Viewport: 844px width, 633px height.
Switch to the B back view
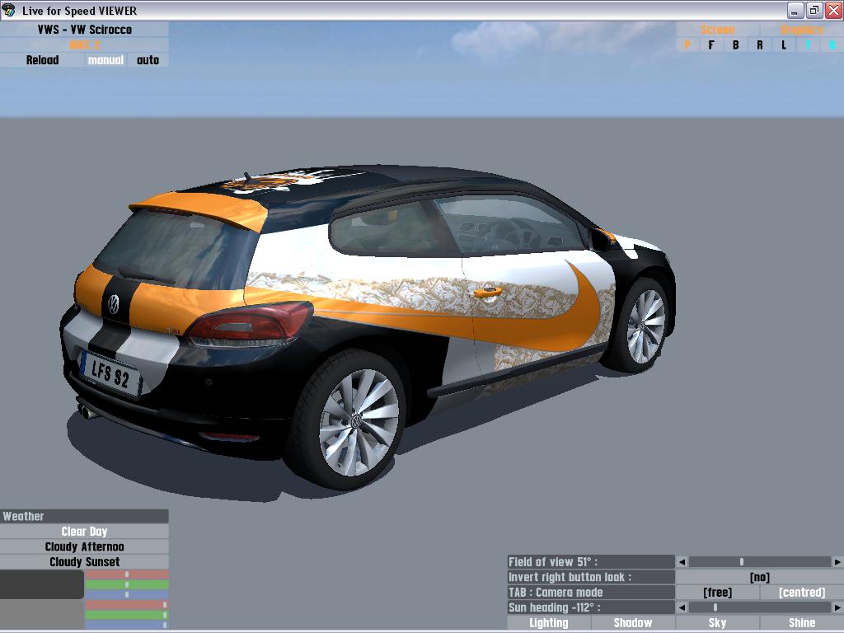click(735, 45)
